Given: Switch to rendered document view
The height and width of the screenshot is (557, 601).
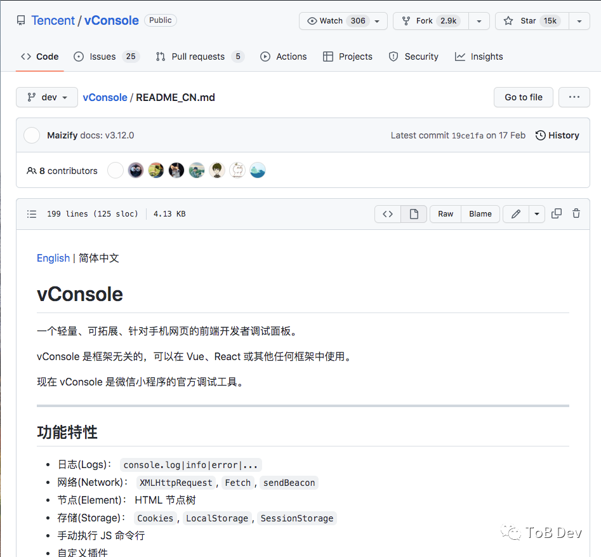Looking at the screenshot, I should click(413, 213).
